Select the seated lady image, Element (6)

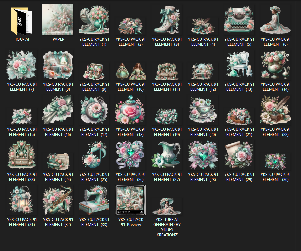point(275,20)
